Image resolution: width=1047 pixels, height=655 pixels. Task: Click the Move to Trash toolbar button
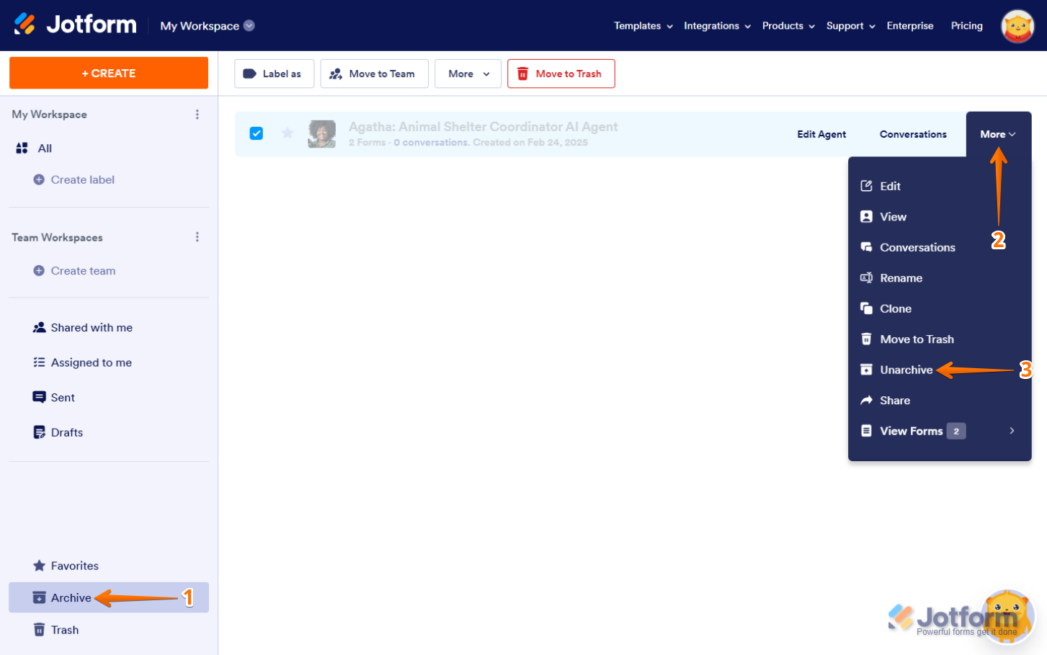coord(561,73)
